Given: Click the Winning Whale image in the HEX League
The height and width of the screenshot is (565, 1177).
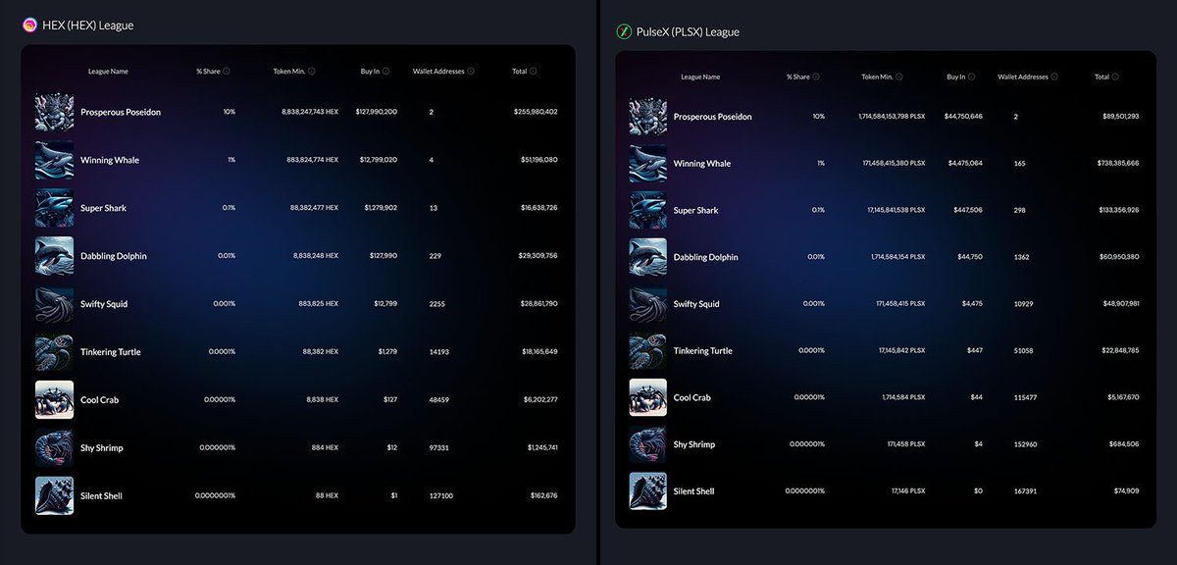Looking at the screenshot, I should (x=54, y=160).
